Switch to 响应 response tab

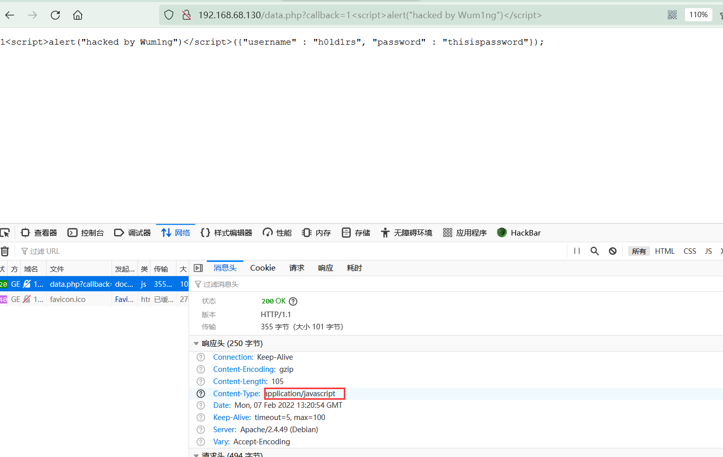pos(326,268)
